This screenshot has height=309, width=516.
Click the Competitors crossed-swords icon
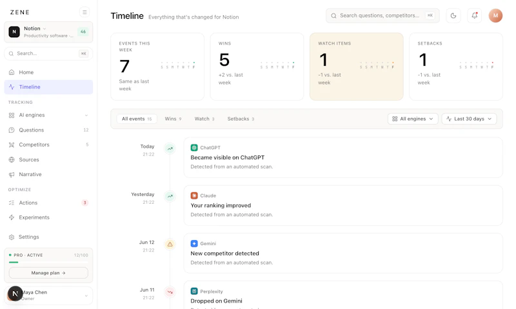12,145
